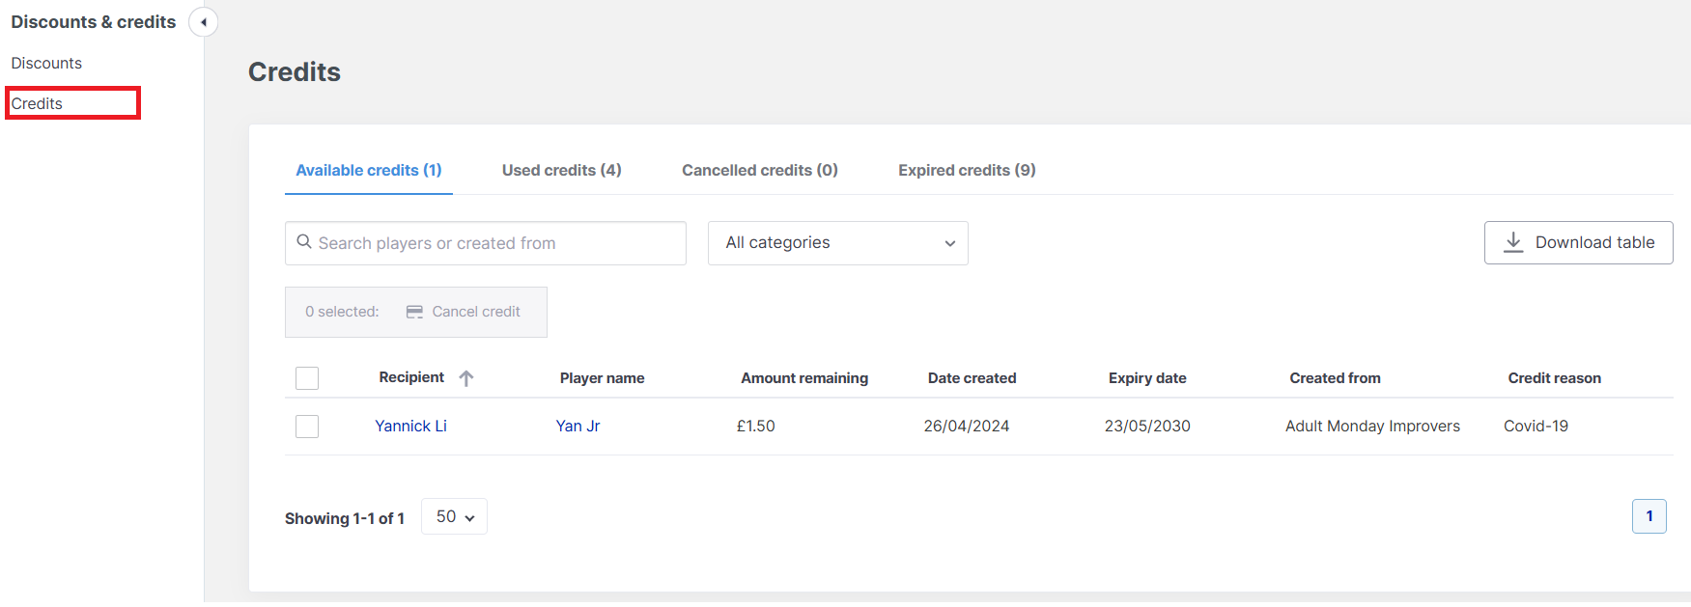The height and width of the screenshot is (607, 1691).
Task: Open Yannick Li recipient link
Action: tap(410, 426)
